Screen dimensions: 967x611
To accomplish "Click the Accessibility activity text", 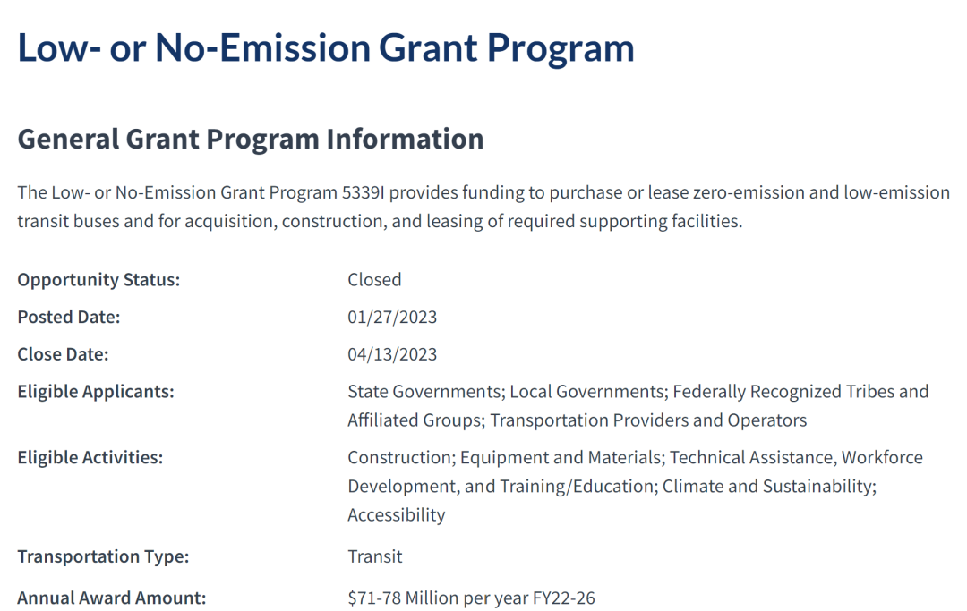I will [397, 515].
